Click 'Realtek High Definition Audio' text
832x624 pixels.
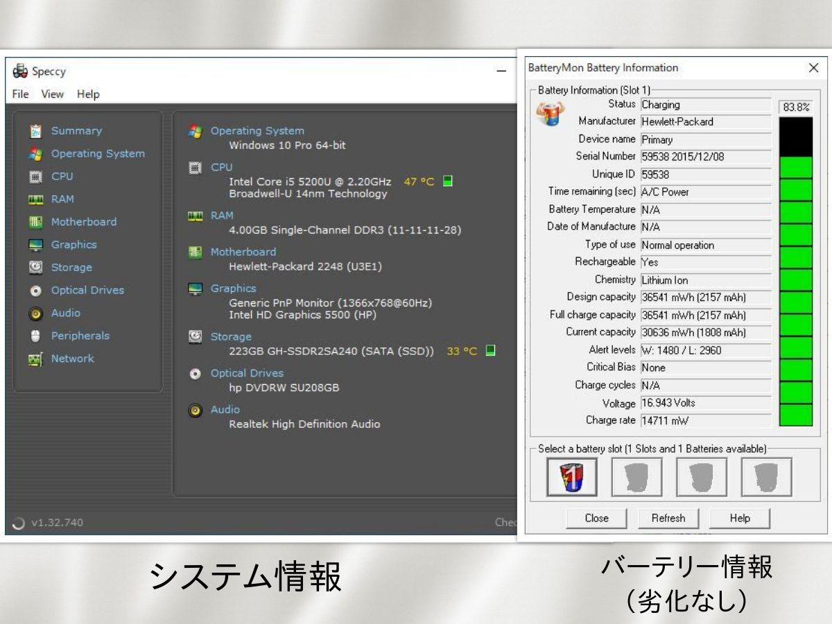[305, 424]
